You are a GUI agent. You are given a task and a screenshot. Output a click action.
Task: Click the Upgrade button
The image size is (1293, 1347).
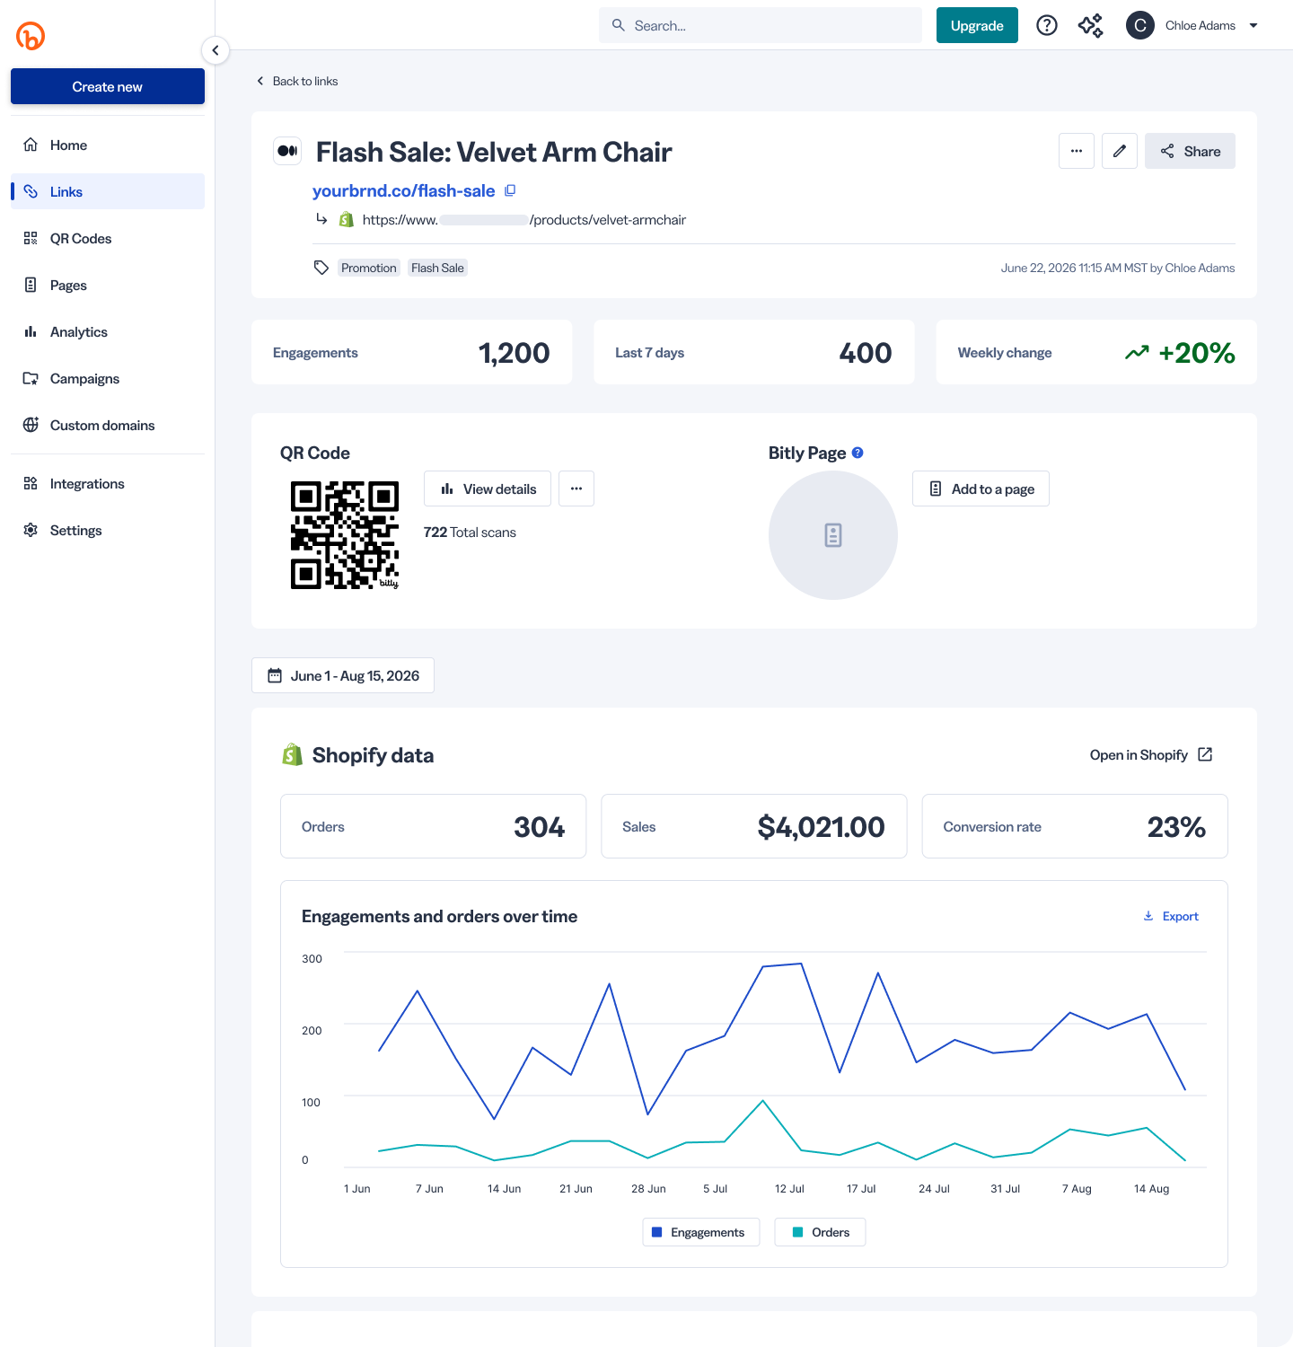click(x=977, y=25)
